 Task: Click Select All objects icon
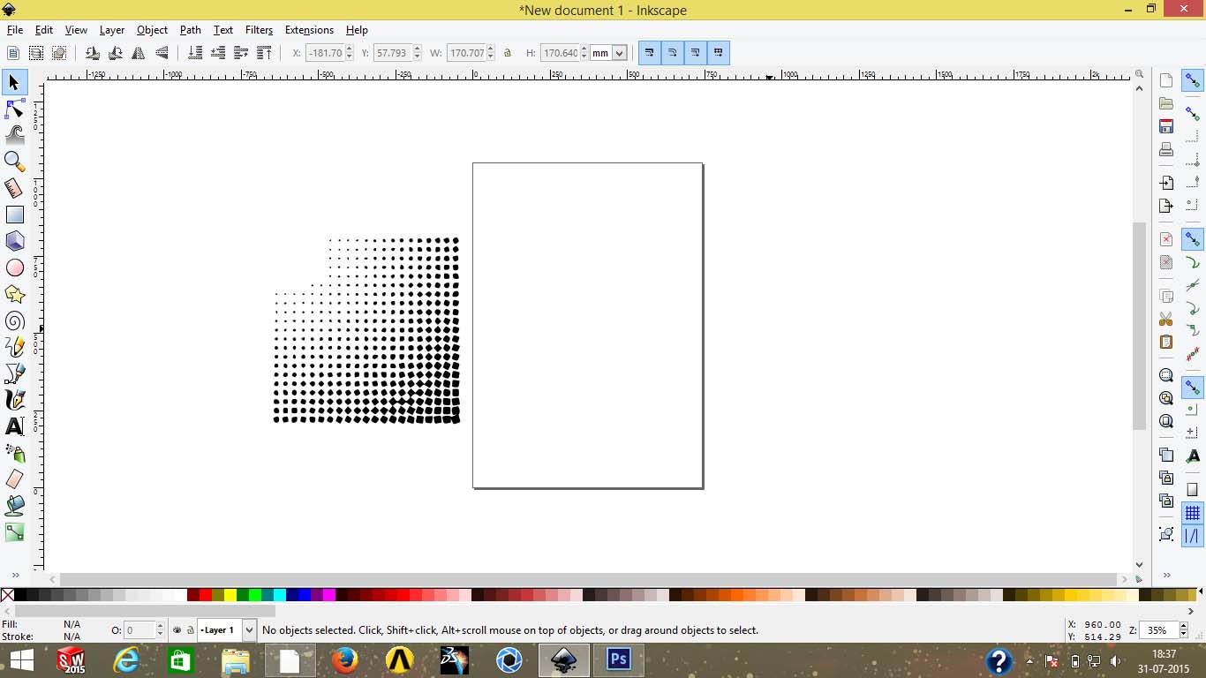click(x=13, y=53)
